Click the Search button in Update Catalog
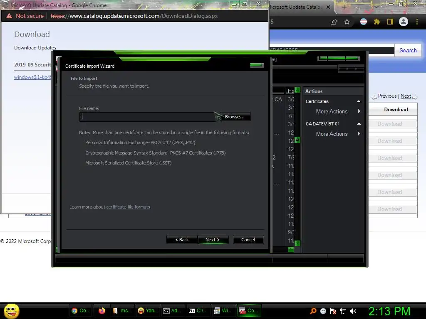This screenshot has width=426, height=319. pyautogui.click(x=408, y=50)
